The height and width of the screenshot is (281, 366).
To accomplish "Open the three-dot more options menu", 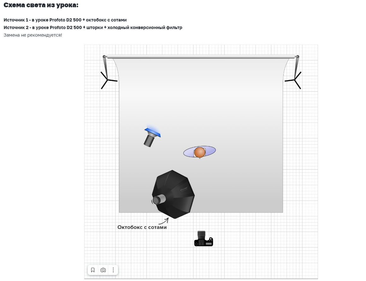I will coord(113,270).
